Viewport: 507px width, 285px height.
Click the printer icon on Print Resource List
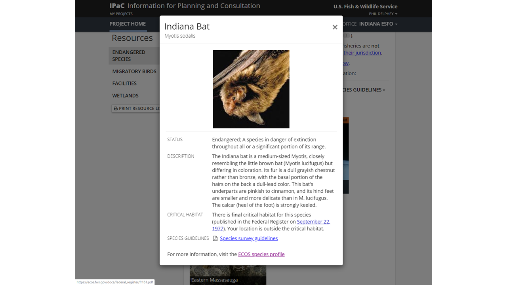click(116, 108)
